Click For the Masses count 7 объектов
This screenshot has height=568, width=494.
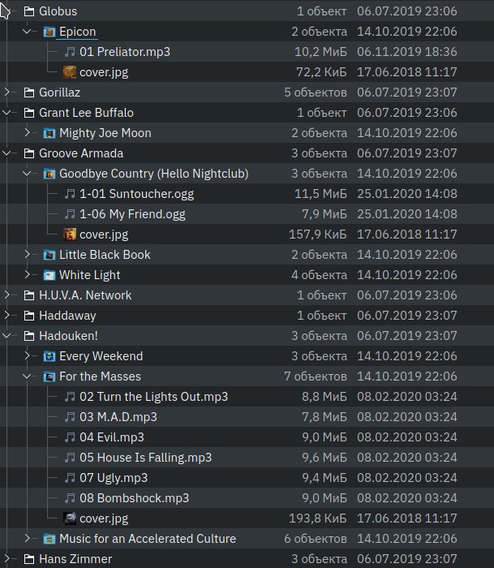pyautogui.click(x=316, y=377)
